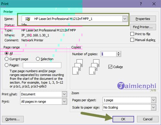Expand the Print pages in range dropdown

[64, 101]
